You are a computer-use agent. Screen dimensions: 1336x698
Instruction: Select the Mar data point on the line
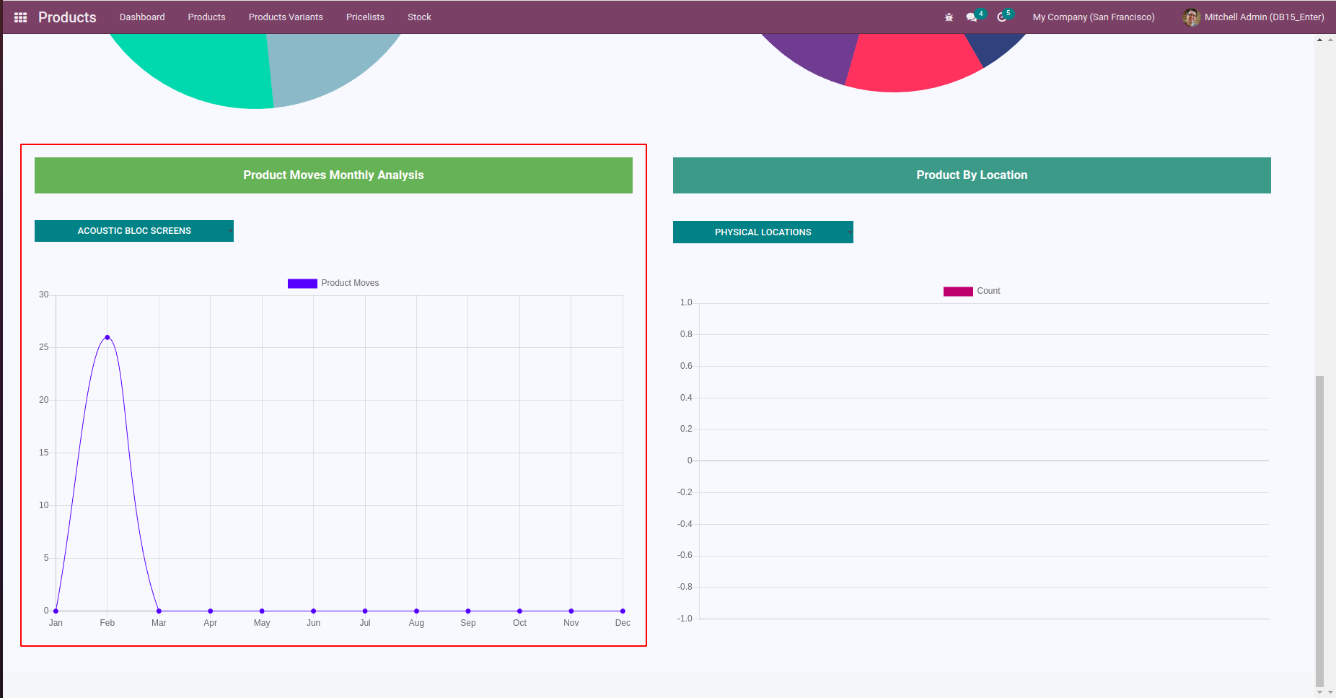coord(159,611)
